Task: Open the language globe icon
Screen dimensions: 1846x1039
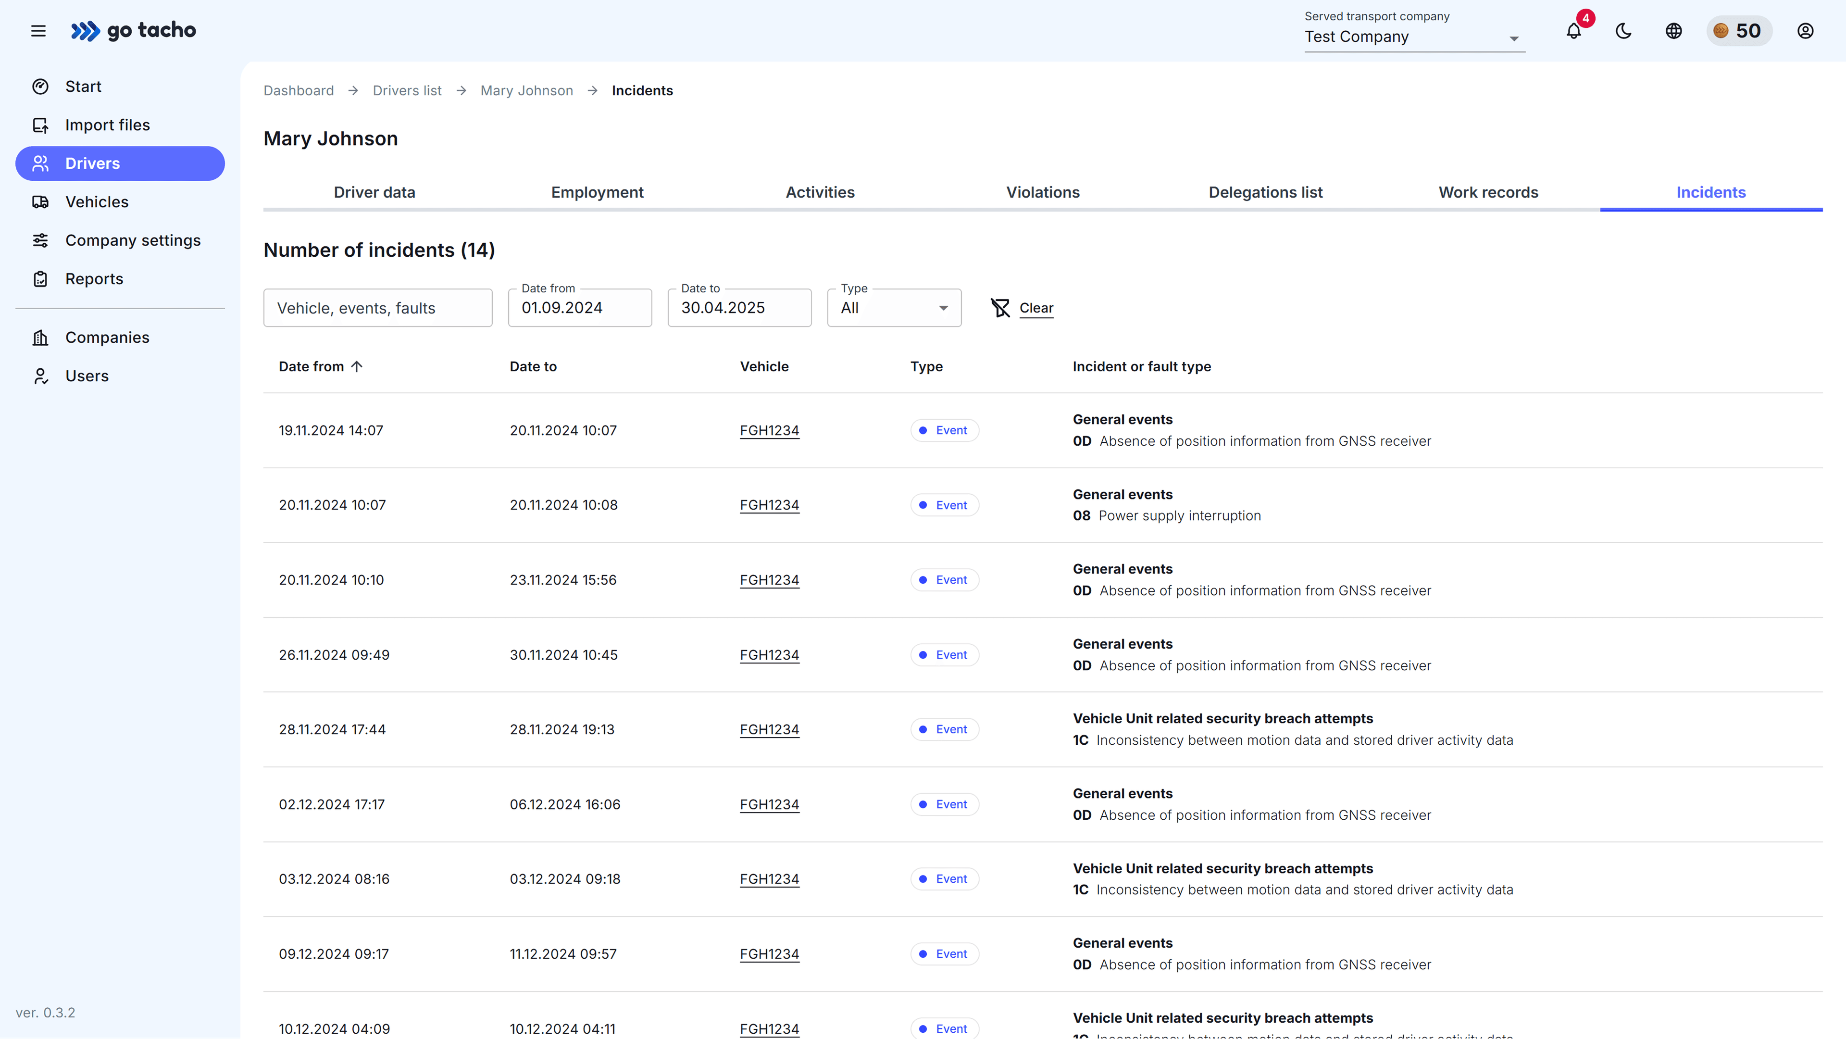Action: (1674, 31)
